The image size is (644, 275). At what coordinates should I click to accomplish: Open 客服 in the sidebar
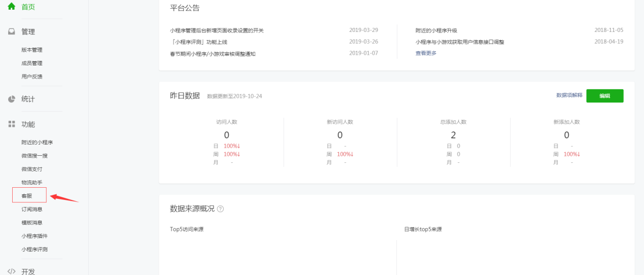[27, 195]
